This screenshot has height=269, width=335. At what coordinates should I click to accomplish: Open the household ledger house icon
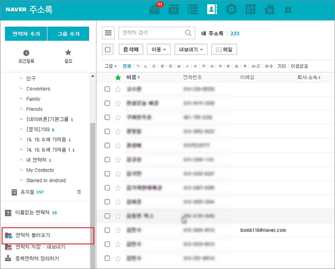coord(270,10)
